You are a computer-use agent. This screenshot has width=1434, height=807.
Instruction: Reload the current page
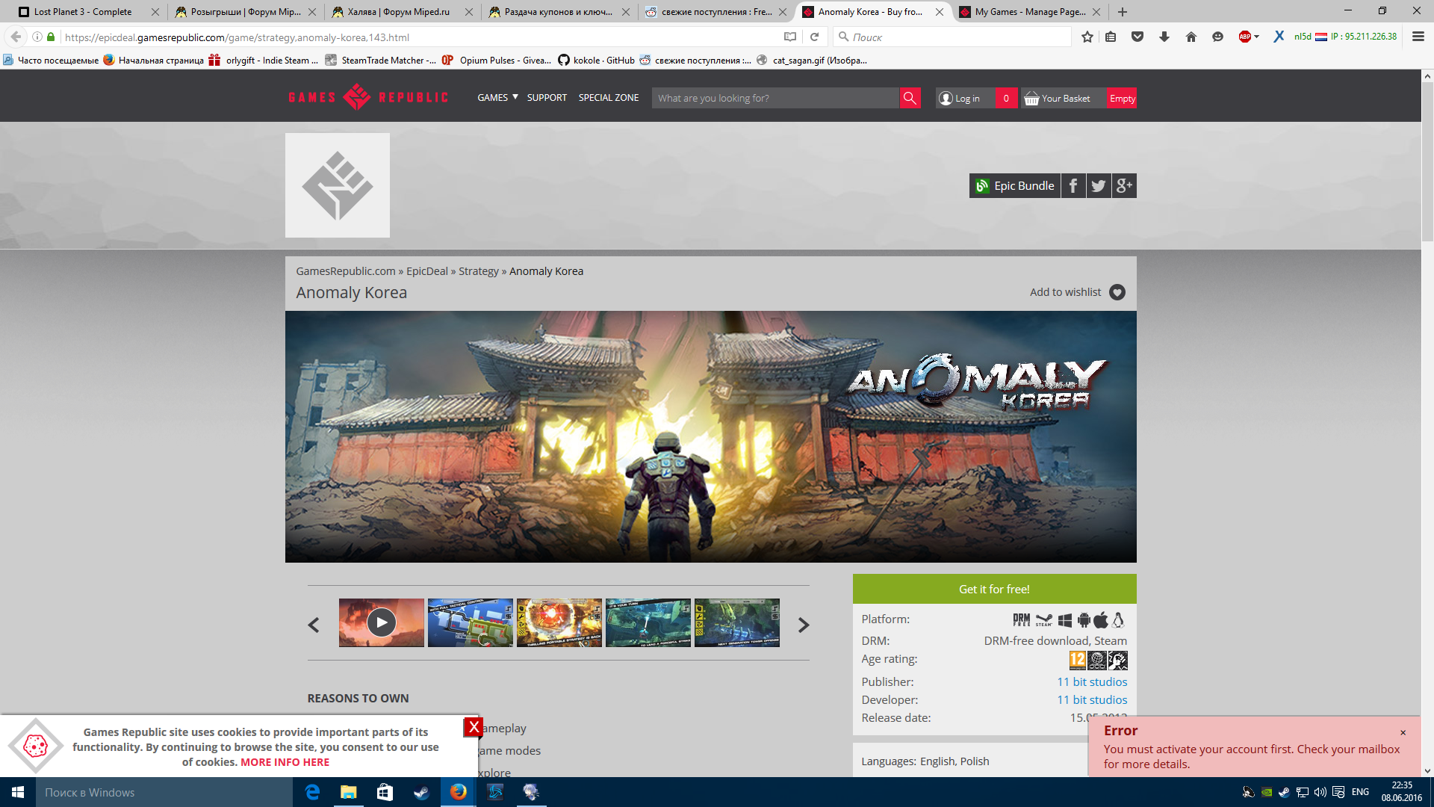[815, 37]
